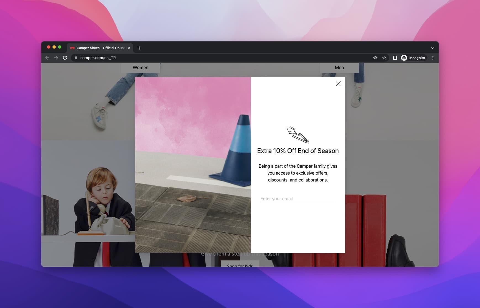480x308 pixels.
Task: Bookmark this page with the star
Action: pyautogui.click(x=384, y=58)
